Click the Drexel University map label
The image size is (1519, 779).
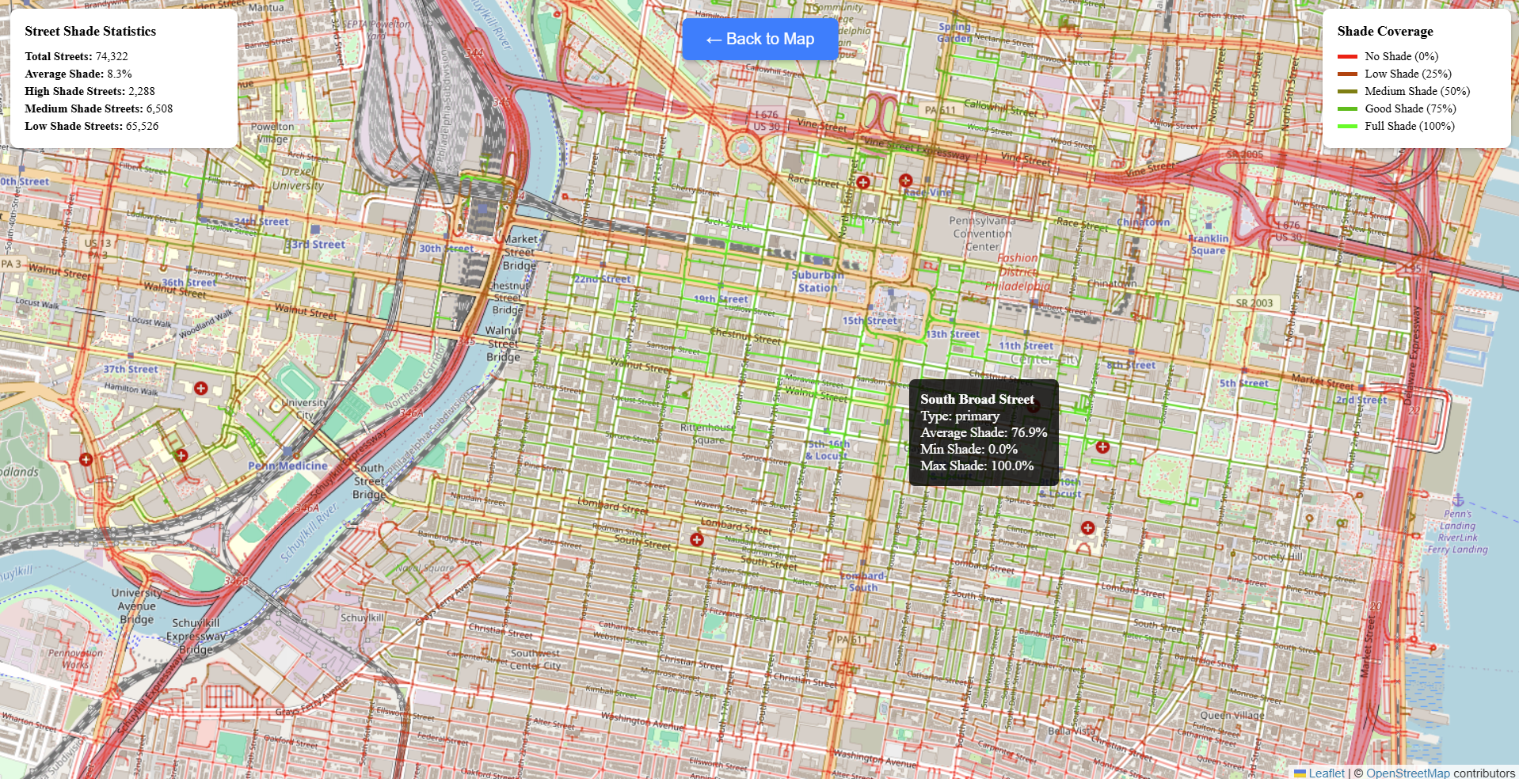(x=297, y=179)
